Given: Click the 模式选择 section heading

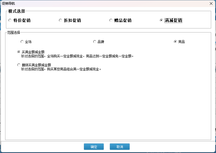Looking at the screenshot, I should (17, 11).
